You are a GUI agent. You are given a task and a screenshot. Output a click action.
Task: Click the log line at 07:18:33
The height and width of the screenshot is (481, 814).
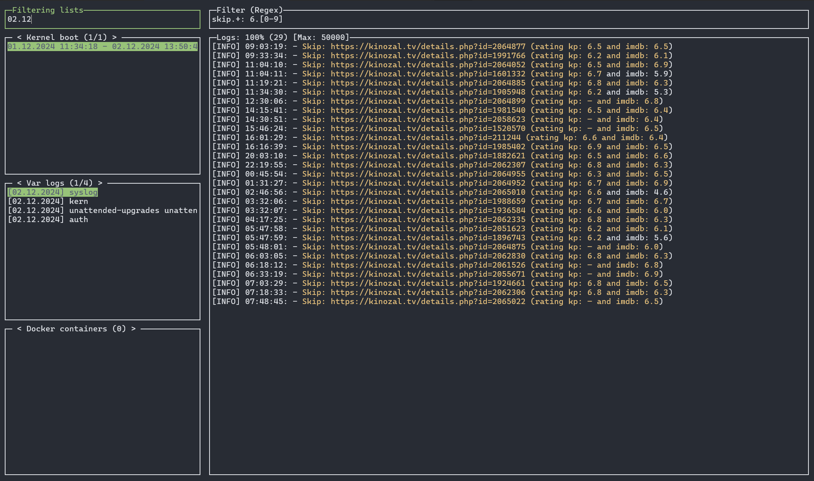442,293
